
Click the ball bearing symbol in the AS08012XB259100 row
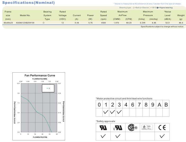pos(44,23)
